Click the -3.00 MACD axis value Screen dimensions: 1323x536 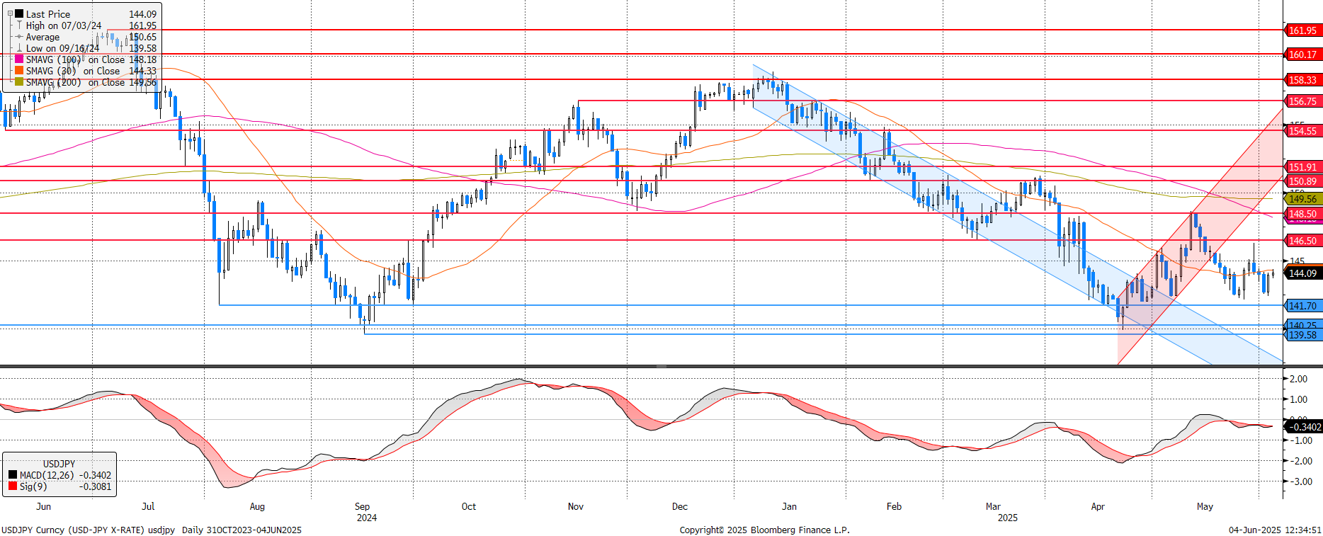(x=1300, y=481)
